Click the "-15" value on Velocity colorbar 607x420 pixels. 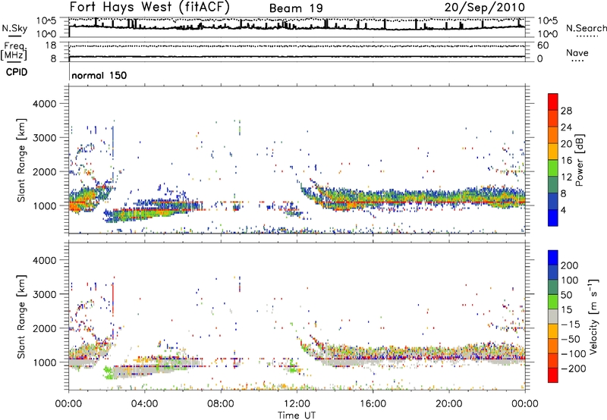pyautogui.click(x=569, y=324)
